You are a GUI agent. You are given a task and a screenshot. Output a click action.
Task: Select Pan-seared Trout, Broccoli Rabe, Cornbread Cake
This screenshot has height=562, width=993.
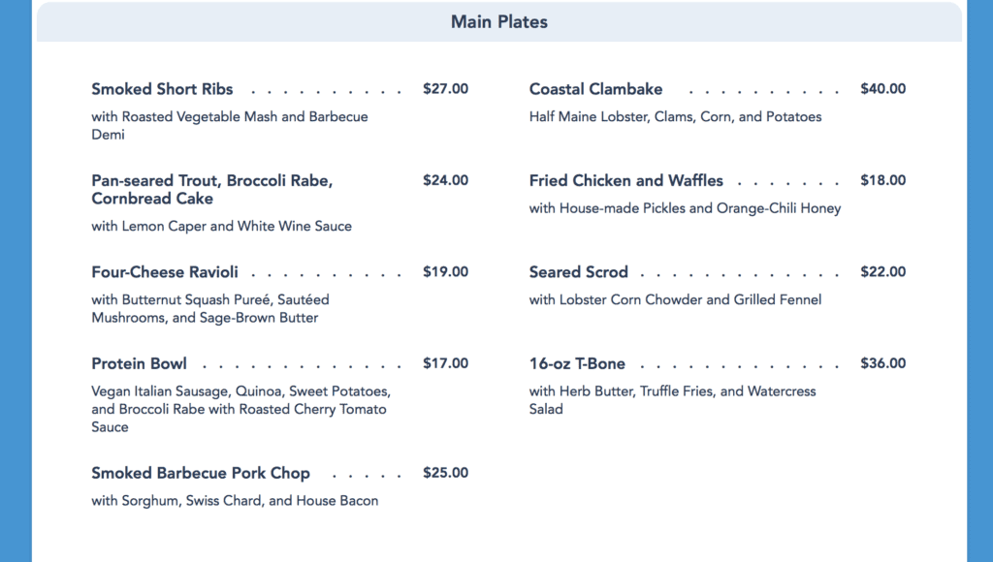click(x=212, y=189)
